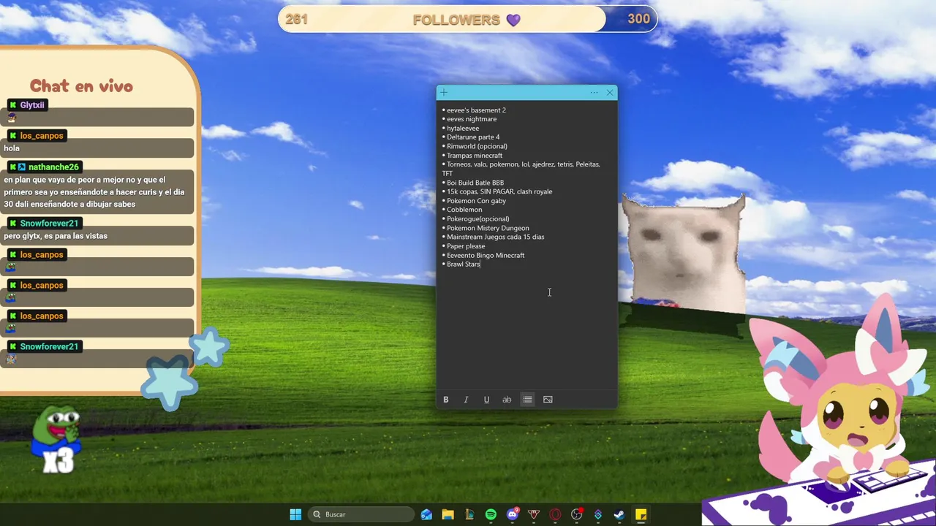This screenshot has width=936, height=526.
Task: Launch League of Legends from taskbar
Action: click(469, 514)
